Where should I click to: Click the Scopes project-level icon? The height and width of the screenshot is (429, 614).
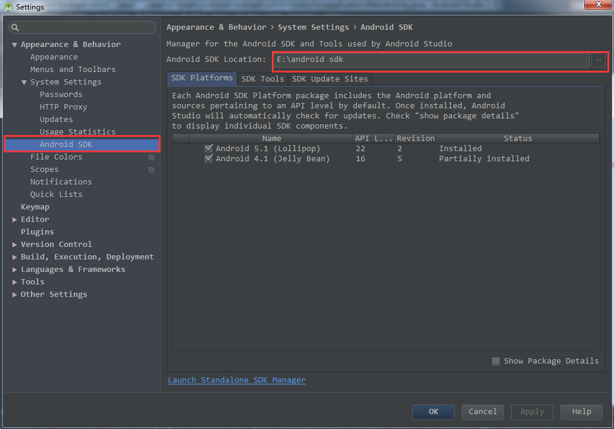click(151, 170)
